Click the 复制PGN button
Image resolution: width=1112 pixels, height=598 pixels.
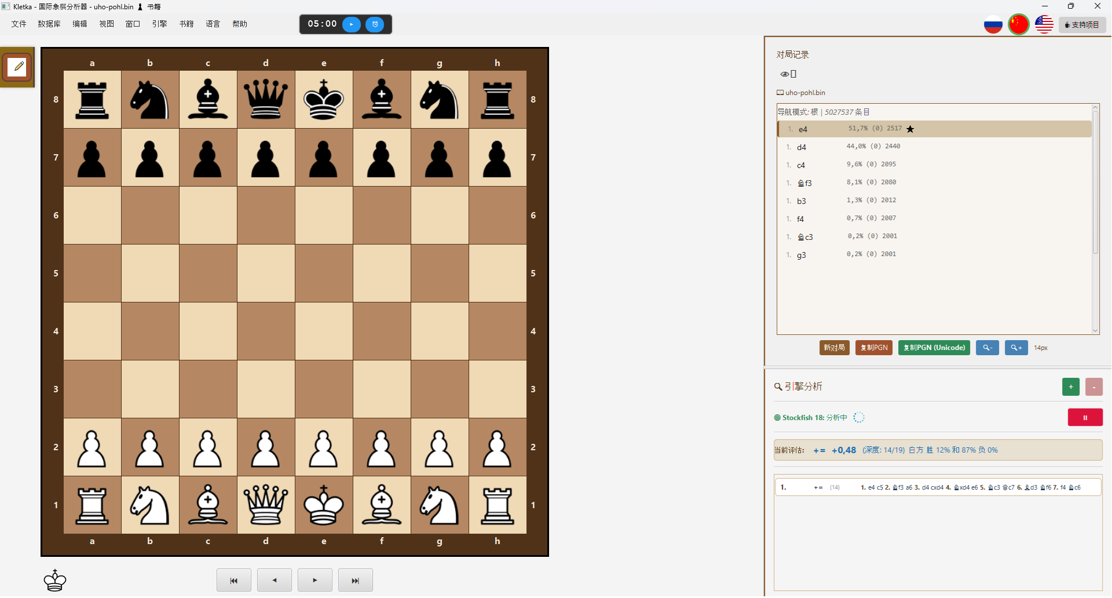coord(874,348)
